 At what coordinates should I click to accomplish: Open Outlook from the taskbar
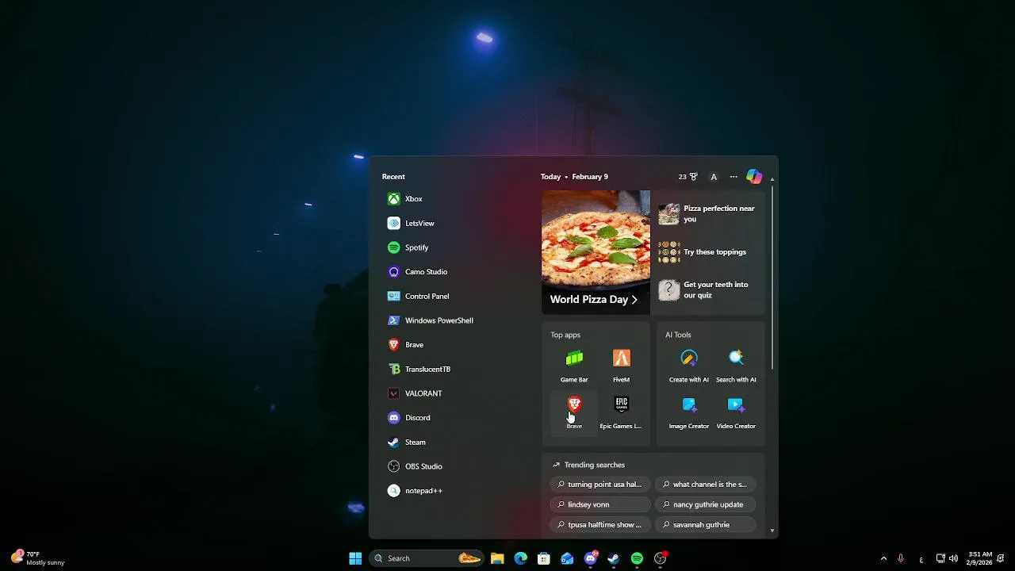pyautogui.click(x=567, y=558)
